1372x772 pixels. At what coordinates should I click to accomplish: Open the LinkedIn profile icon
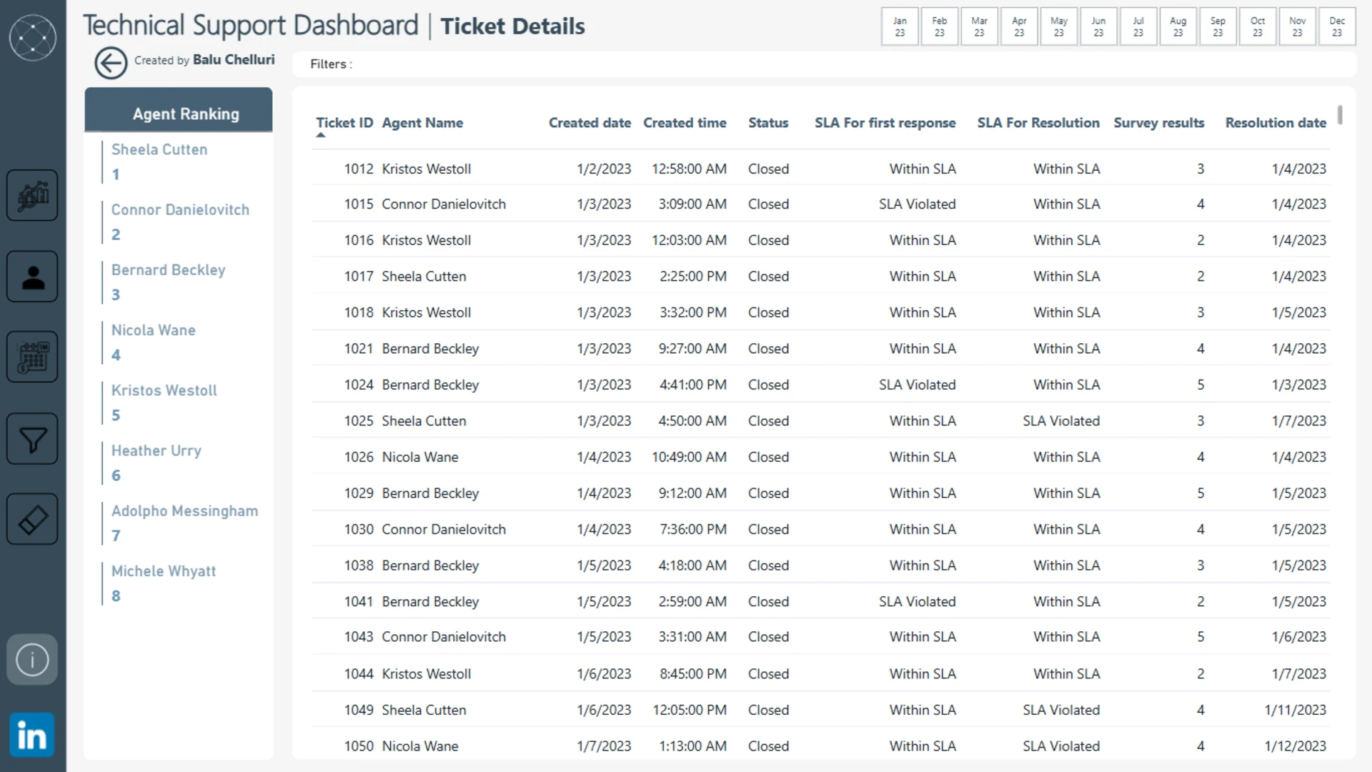pyautogui.click(x=33, y=735)
